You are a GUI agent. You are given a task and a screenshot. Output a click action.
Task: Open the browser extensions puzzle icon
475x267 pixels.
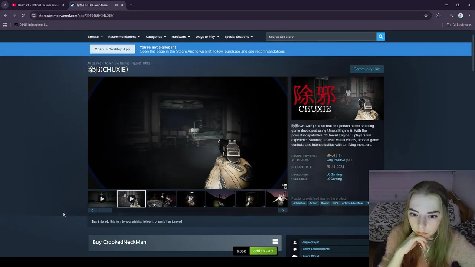tap(438, 16)
